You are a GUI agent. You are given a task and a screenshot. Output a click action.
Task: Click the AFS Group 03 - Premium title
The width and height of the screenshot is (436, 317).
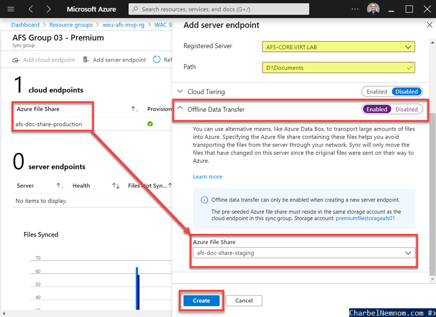coord(58,38)
